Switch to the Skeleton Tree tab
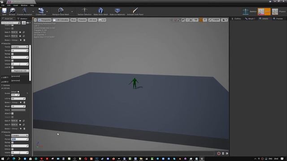Image resolution: width=287 pixels, height=161 pixels. [22, 19]
